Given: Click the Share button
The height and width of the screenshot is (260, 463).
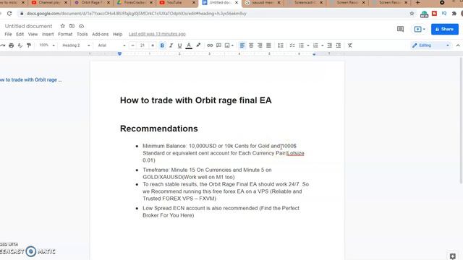Looking at the screenshot, I should tap(445, 29).
